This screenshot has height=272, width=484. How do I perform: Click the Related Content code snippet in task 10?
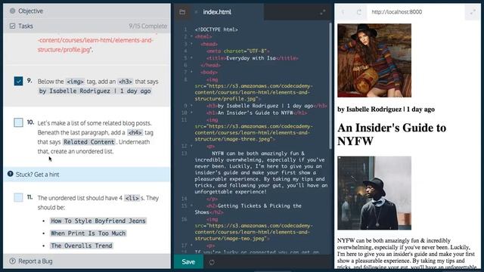coord(89,142)
